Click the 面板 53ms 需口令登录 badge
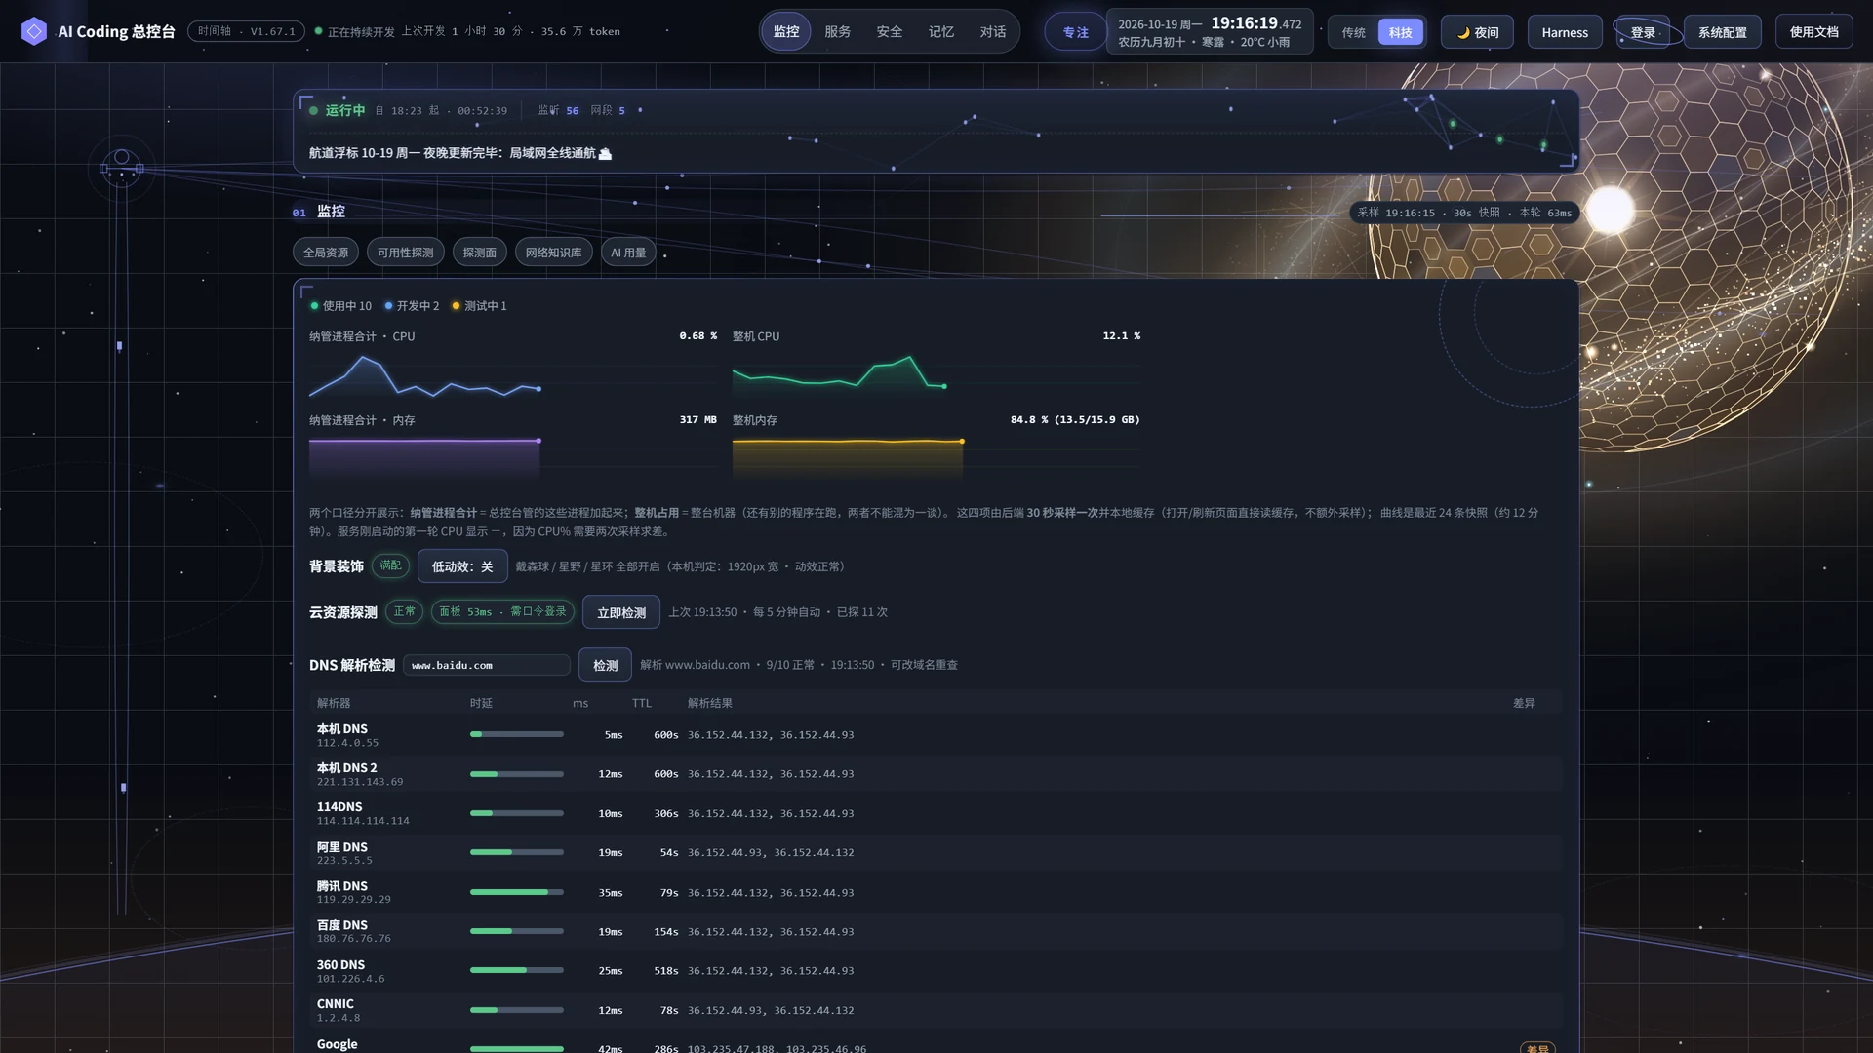Image resolution: width=1873 pixels, height=1053 pixels. click(502, 611)
